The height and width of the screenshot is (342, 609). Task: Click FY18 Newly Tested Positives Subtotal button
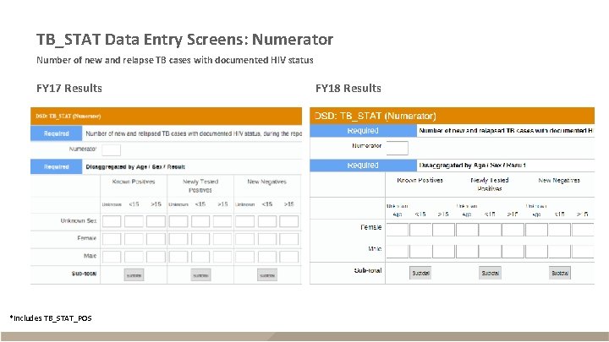(x=490, y=273)
